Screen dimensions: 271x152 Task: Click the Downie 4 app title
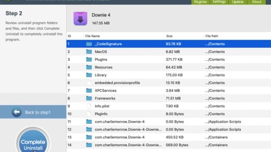(101, 15)
